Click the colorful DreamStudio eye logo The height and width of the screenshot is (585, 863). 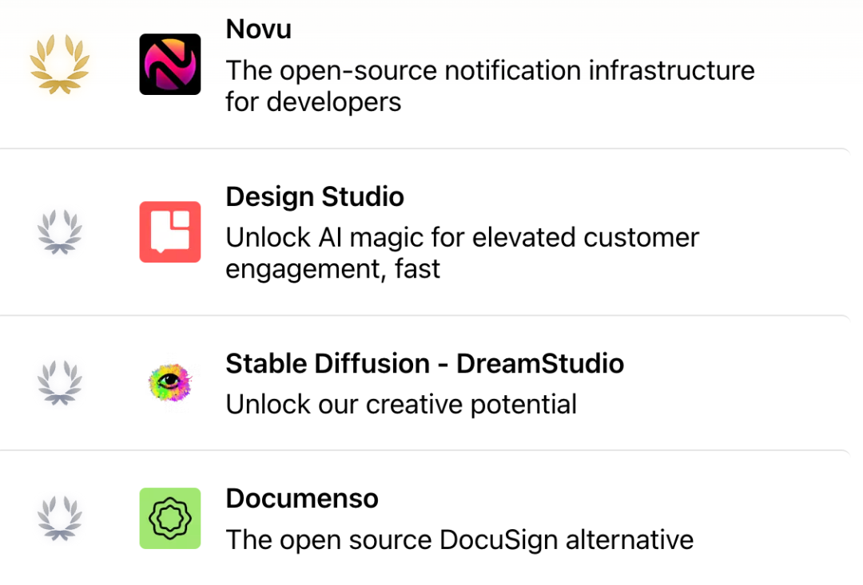pyautogui.click(x=169, y=382)
